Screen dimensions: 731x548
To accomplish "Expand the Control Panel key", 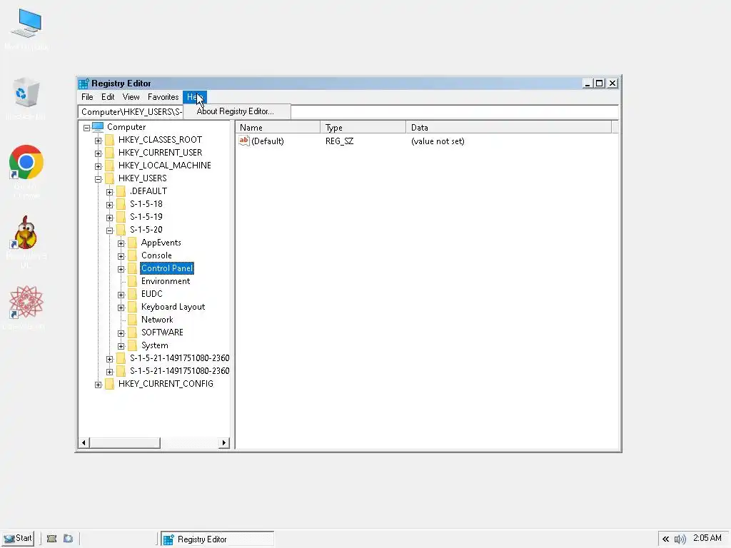I will (121, 269).
